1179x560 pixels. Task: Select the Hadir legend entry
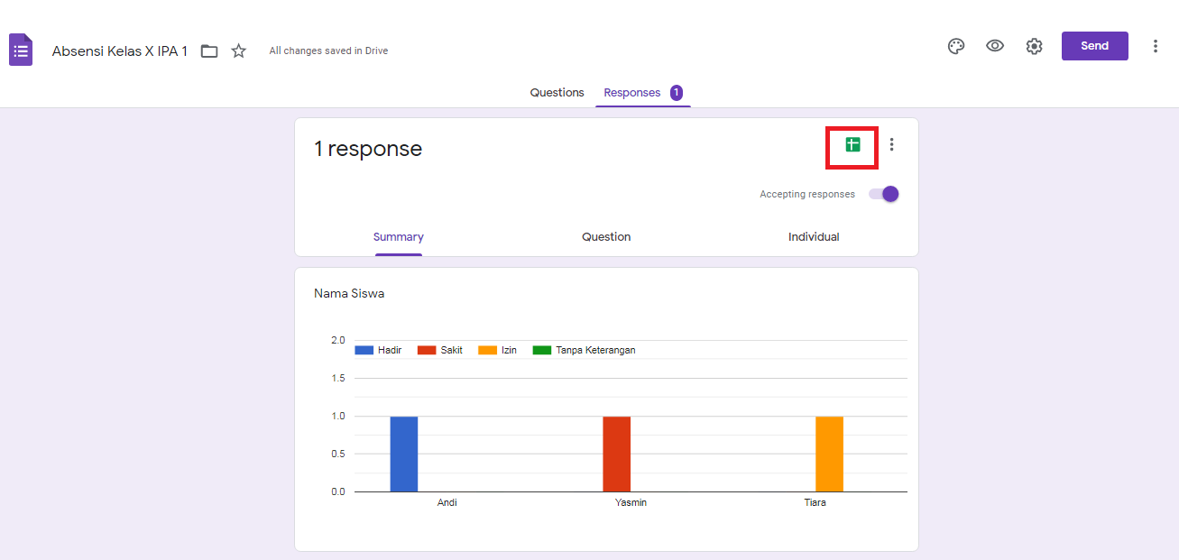pyautogui.click(x=379, y=349)
